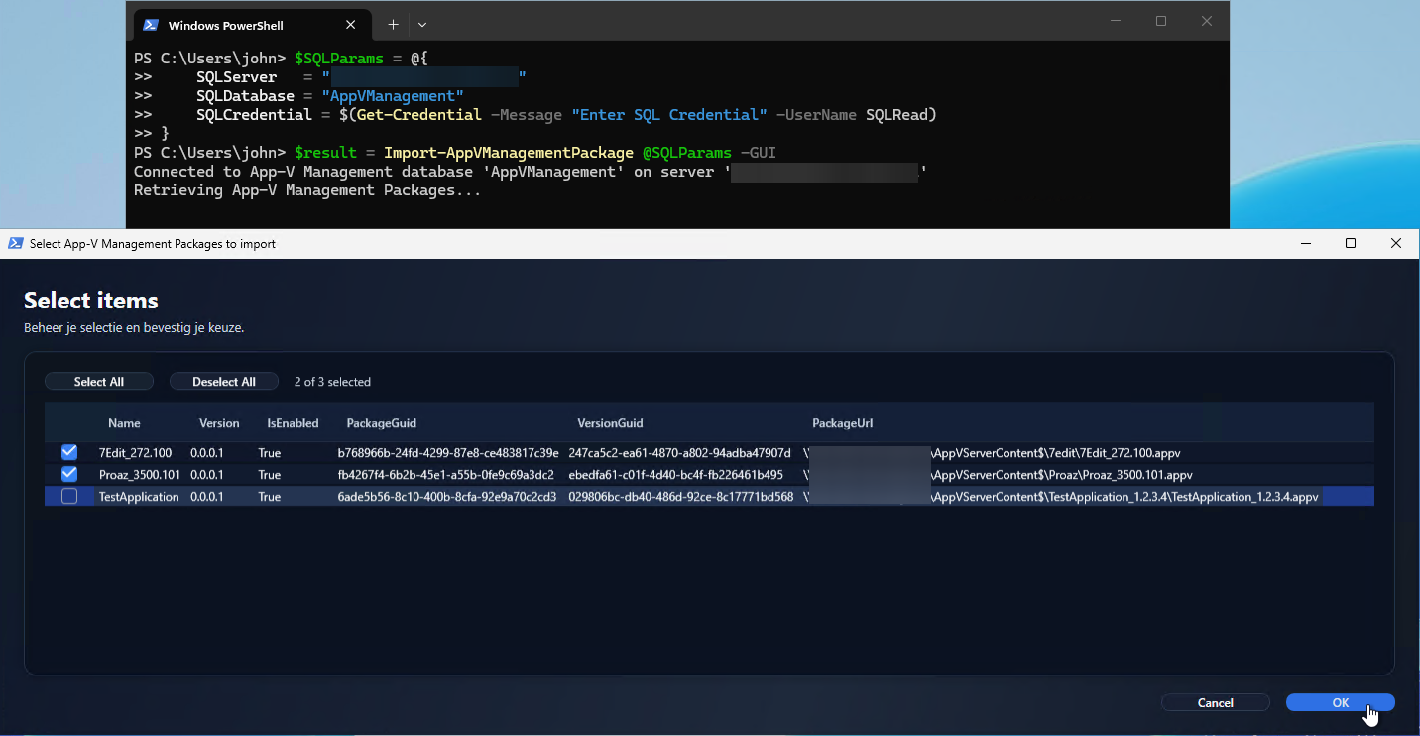Click the PowerShell icon in the dialog title bar
The width and height of the screenshot is (1420, 736).
point(16,243)
